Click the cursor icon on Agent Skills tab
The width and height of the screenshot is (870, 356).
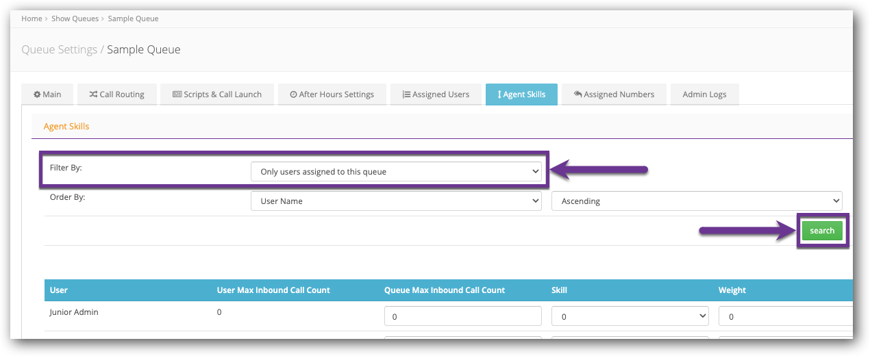tap(499, 94)
